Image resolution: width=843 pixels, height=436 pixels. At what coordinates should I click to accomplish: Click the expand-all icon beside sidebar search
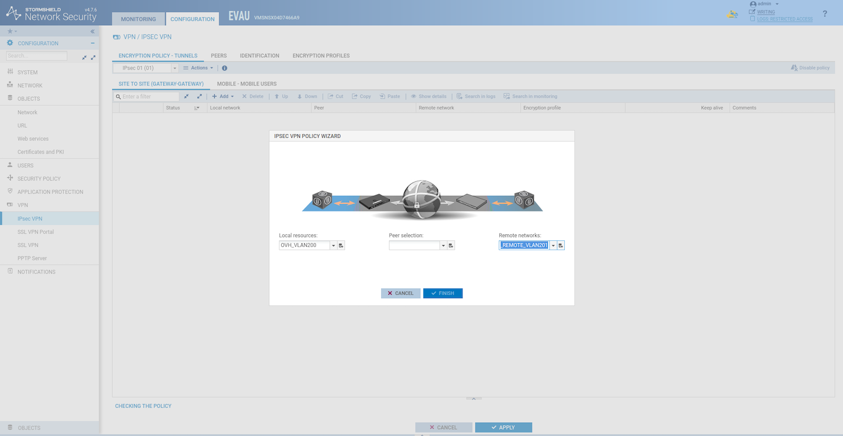[93, 57]
